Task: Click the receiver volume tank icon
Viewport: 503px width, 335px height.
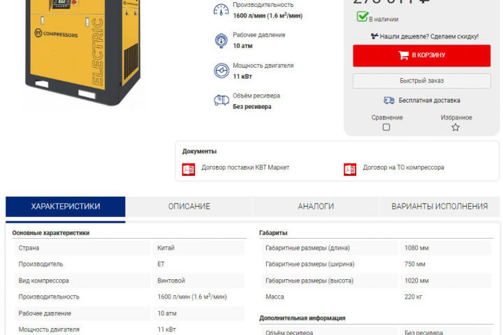Action: coord(221,100)
